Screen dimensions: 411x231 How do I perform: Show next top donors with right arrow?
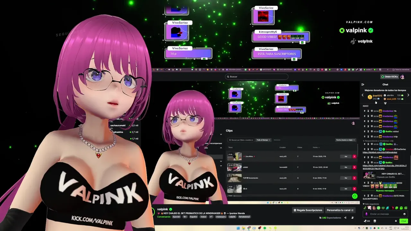coord(408,95)
